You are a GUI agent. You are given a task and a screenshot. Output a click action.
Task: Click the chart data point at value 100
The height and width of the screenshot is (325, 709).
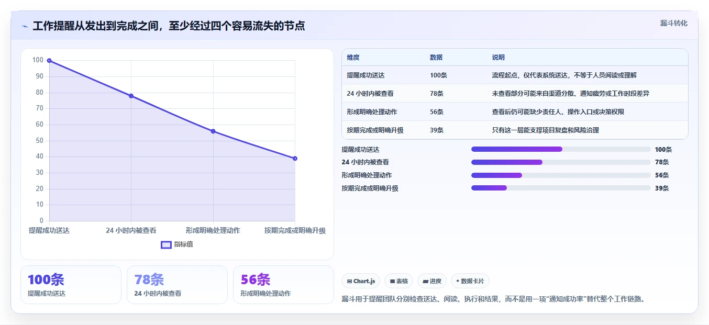point(49,61)
